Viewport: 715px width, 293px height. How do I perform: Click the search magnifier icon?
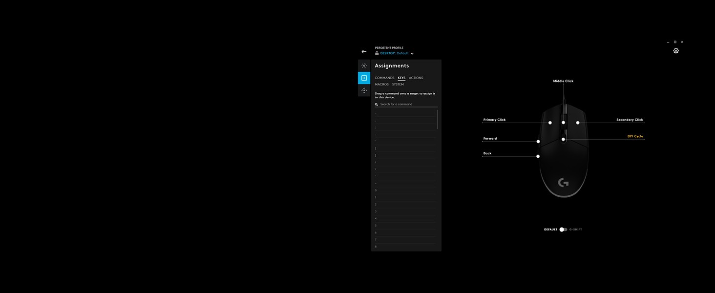[377, 105]
